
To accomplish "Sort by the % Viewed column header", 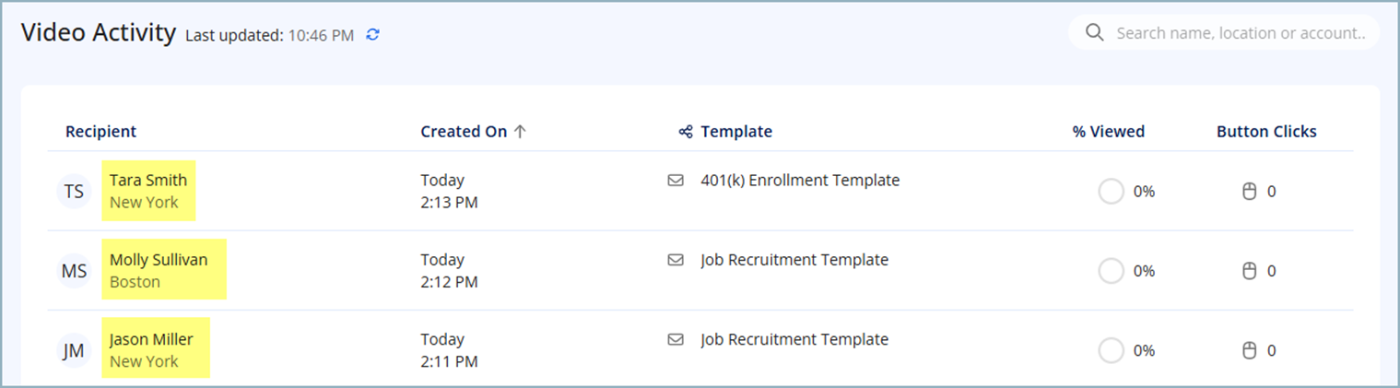I will coord(1108,132).
